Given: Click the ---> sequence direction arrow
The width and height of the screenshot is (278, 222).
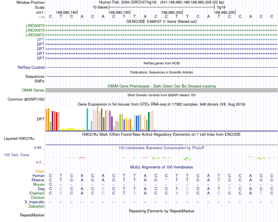Looking at the screenshot, I should click(42, 17).
